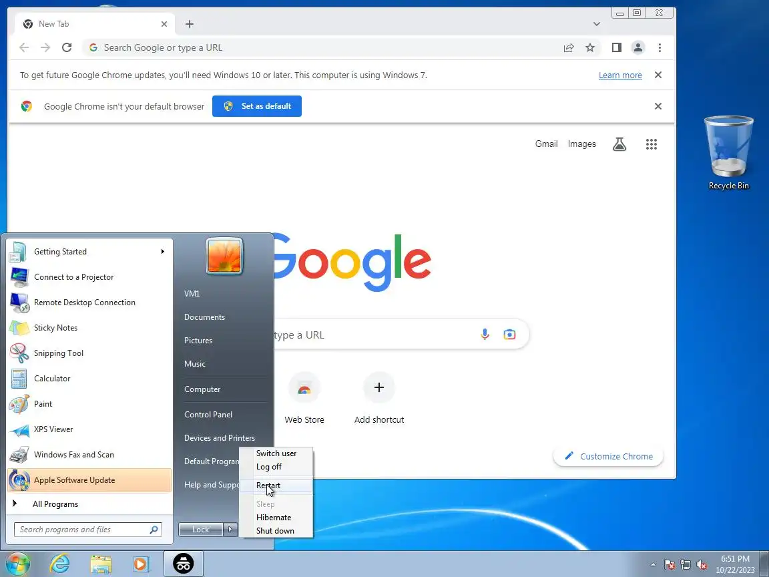Screen dimensions: 769x577
Task: Launch Remote Desktop Connection
Action: (89, 303)
